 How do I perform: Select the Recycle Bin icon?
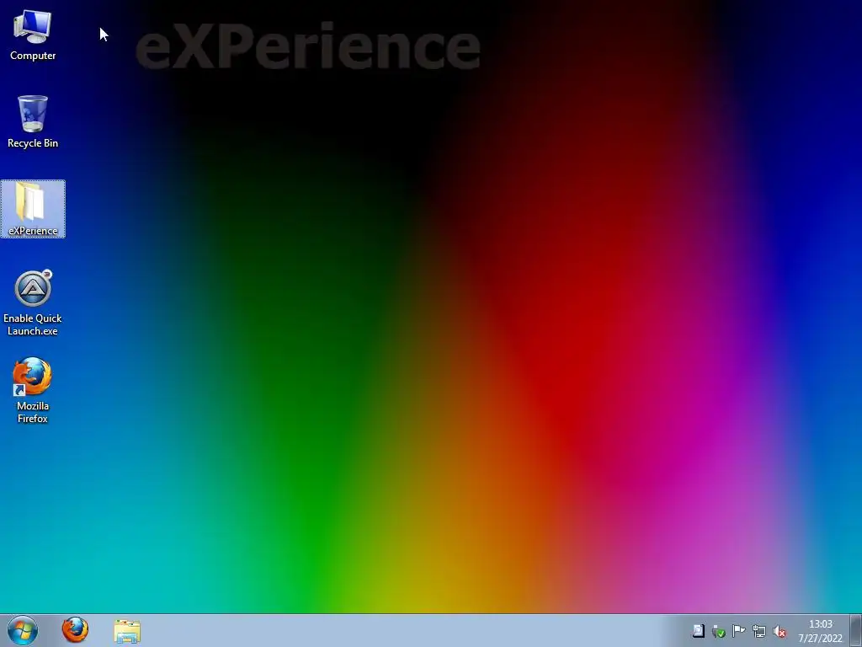coord(33,121)
